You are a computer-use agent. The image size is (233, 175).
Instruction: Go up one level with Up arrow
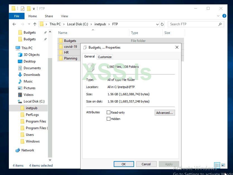(x=35, y=24)
